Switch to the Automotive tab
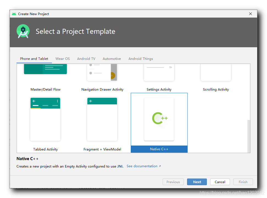The width and height of the screenshot is (267, 198). [112, 58]
